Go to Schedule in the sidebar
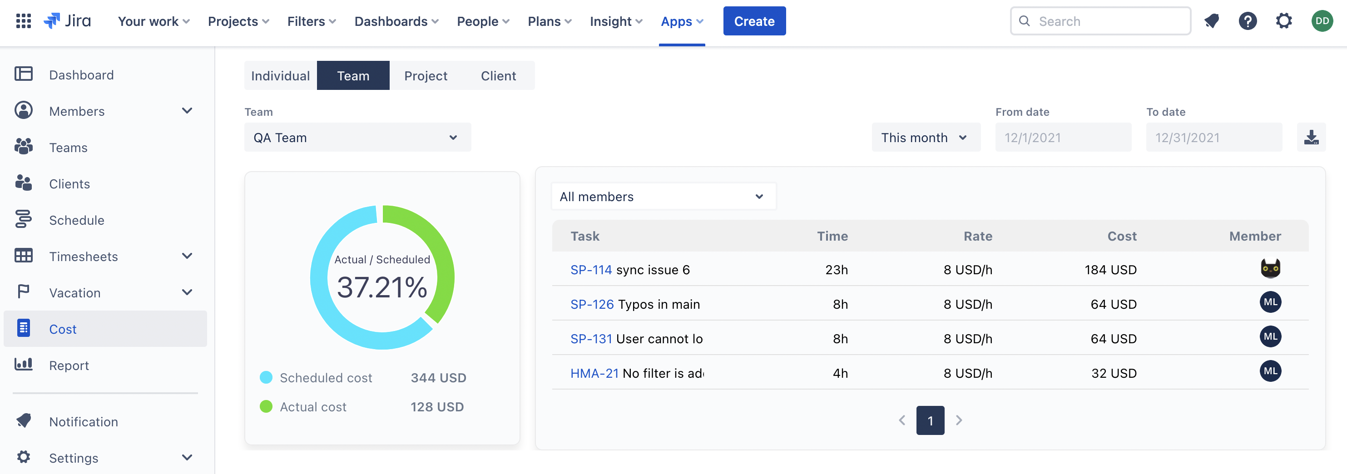The width and height of the screenshot is (1347, 474). pyautogui.click(x=76, y=220)
